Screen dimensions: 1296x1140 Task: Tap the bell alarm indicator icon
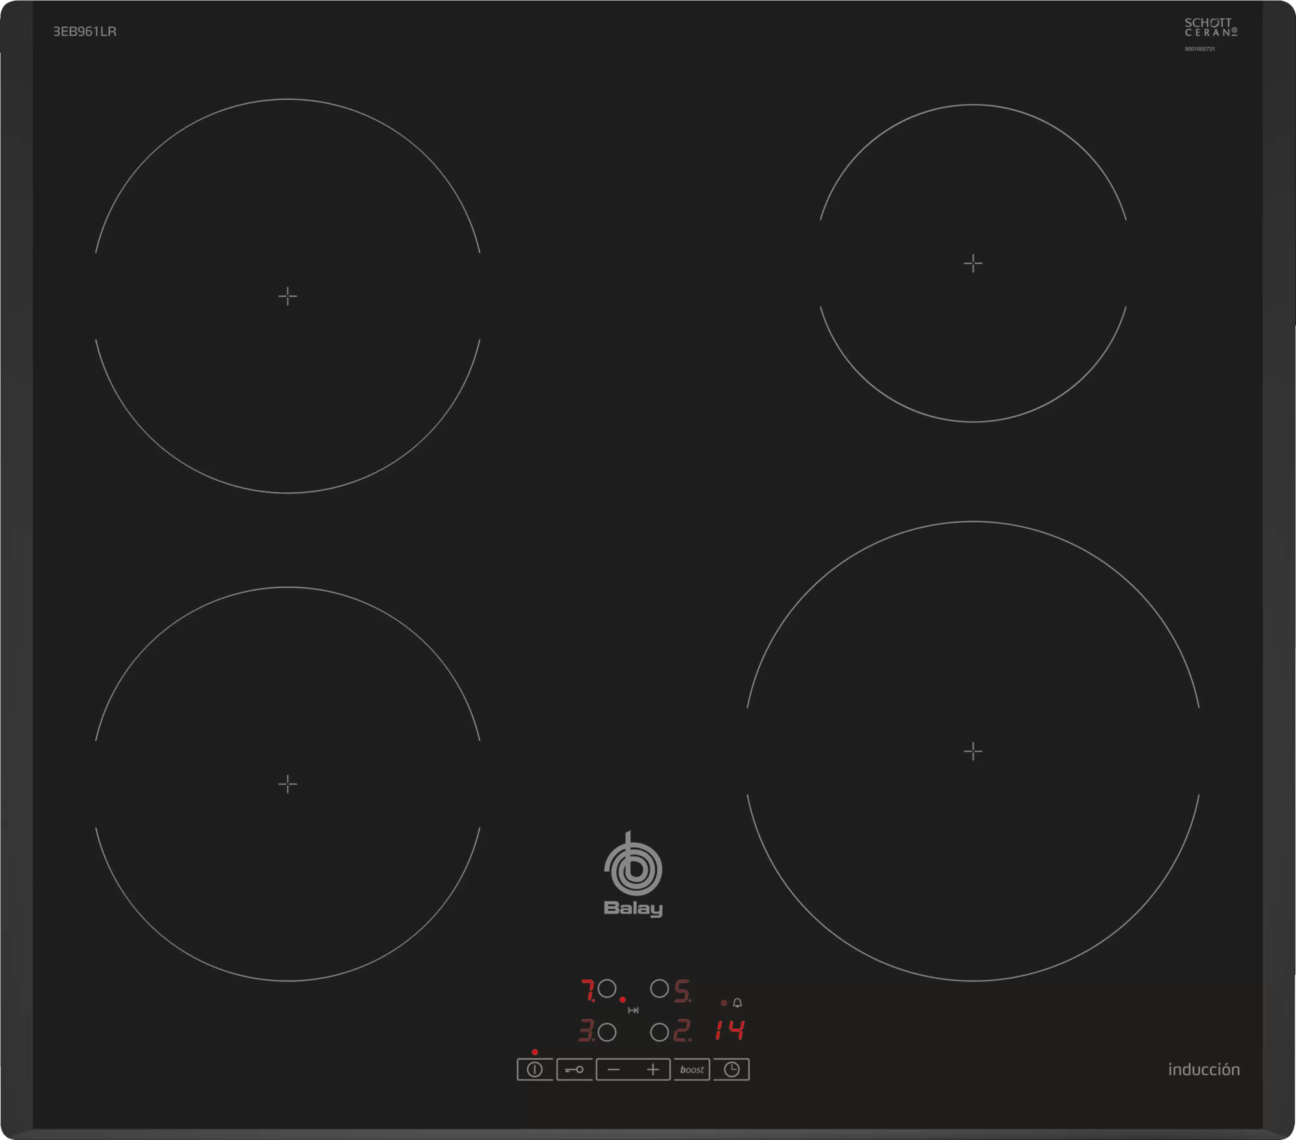(737, 1003)
